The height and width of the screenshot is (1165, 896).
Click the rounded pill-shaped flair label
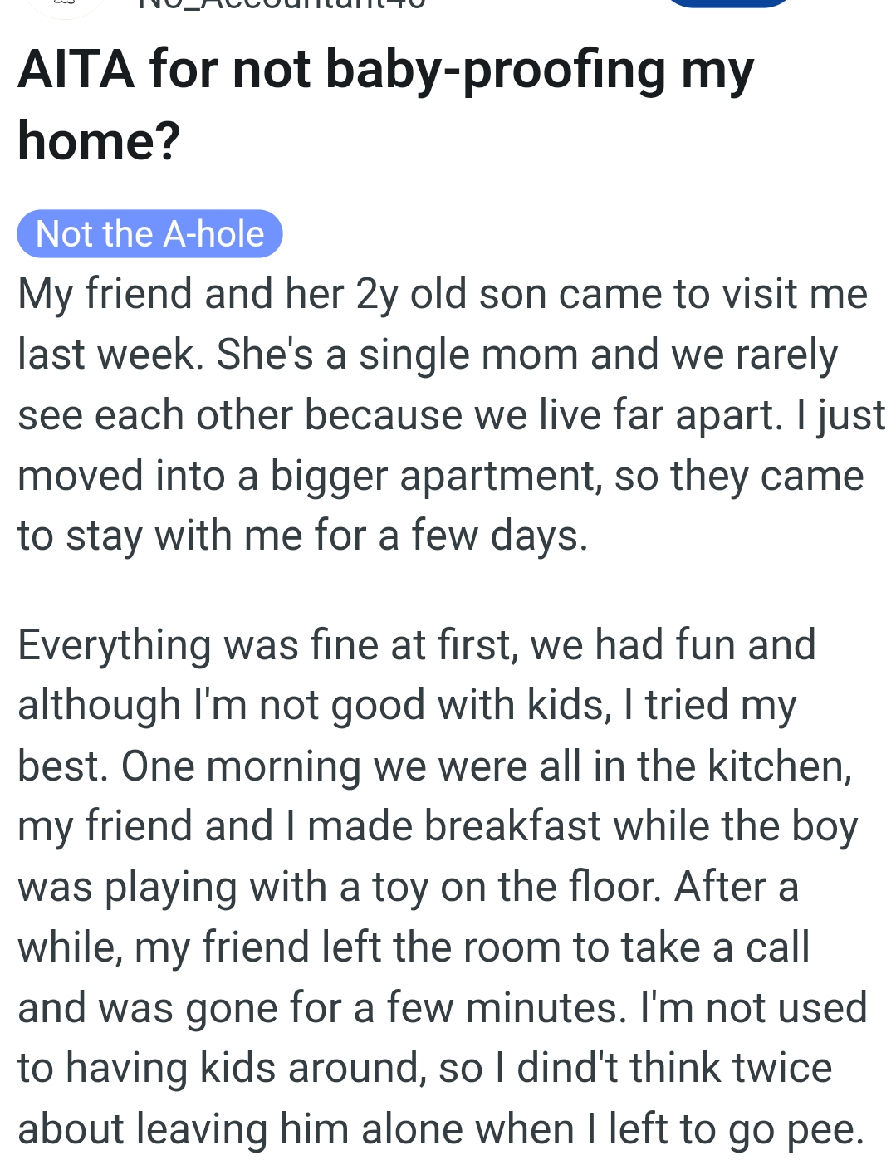tap(149, 234)
